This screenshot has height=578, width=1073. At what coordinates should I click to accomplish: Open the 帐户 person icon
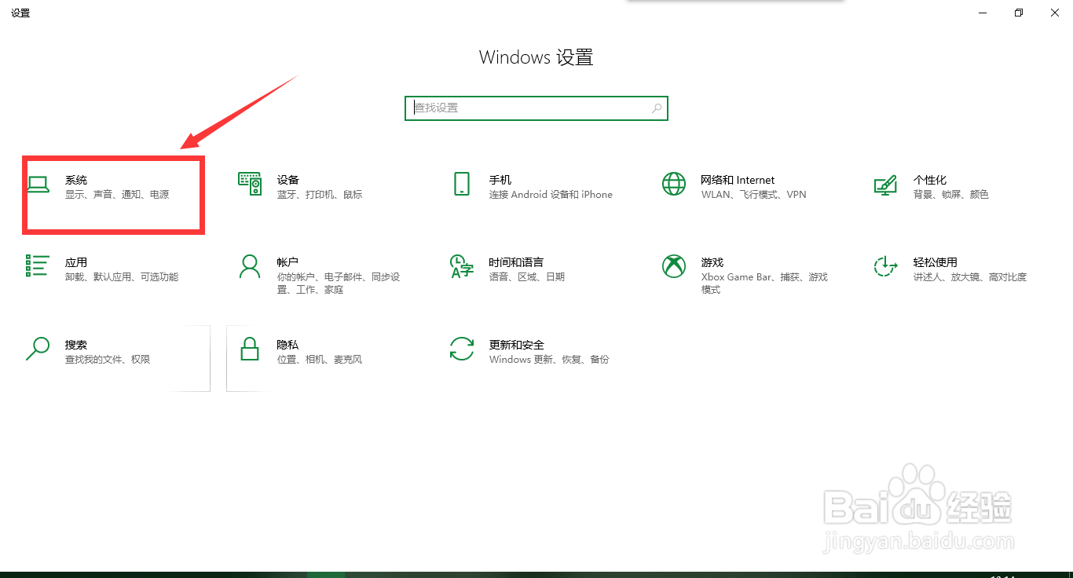(x=250, y=266)
